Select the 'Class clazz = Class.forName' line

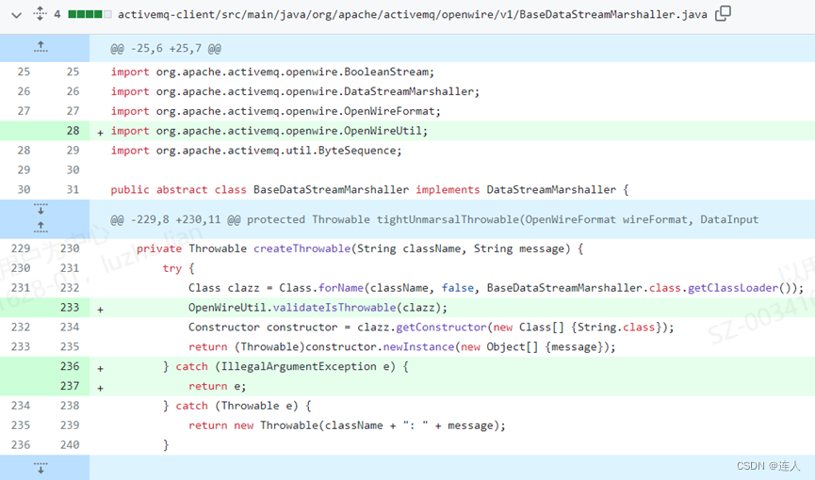point(496,288)
